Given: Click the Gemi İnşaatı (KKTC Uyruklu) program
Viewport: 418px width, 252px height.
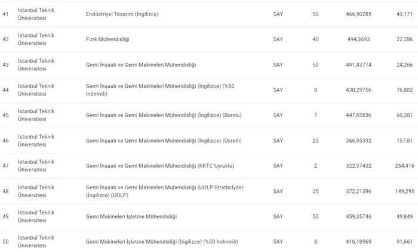Looking at the screenshot, I should tap(160, 166).
